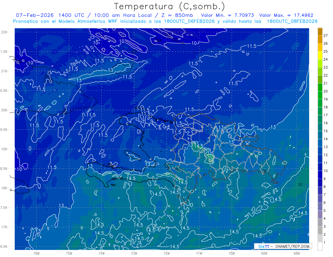Click "Modelo Atmósferico WRF" in the forecast line
This screenshot has width=333, height=257.
pos(87,21)
